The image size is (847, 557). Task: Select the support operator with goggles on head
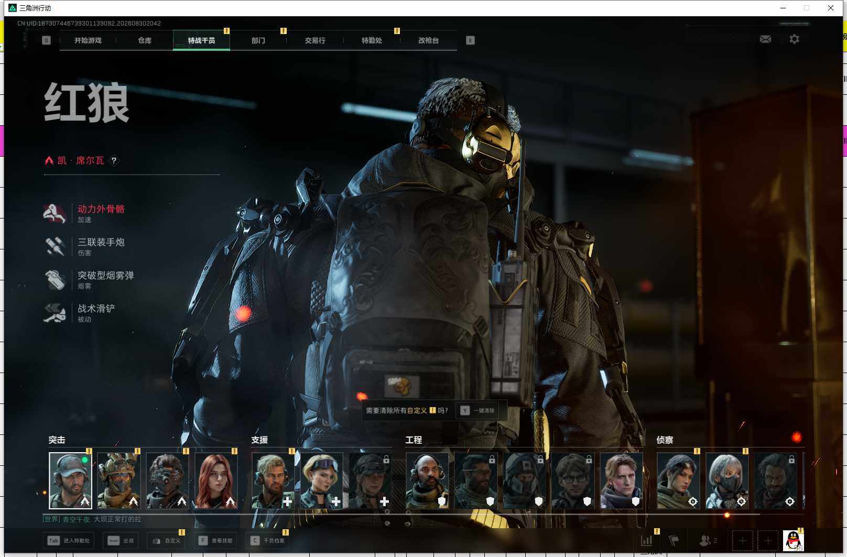coord(322,480)
